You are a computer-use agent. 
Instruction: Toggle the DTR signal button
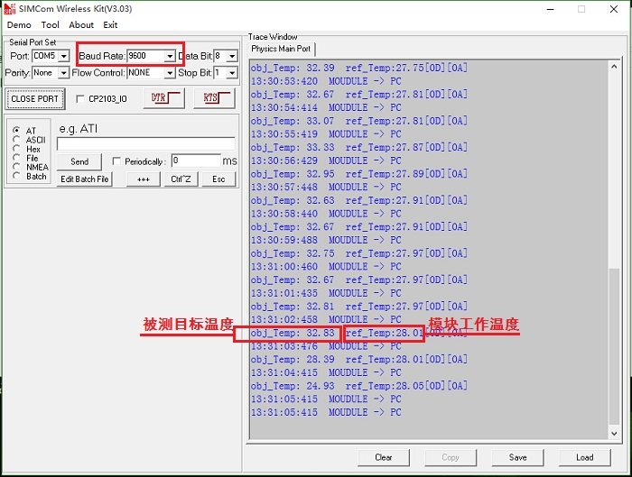[x=164, y=98]
